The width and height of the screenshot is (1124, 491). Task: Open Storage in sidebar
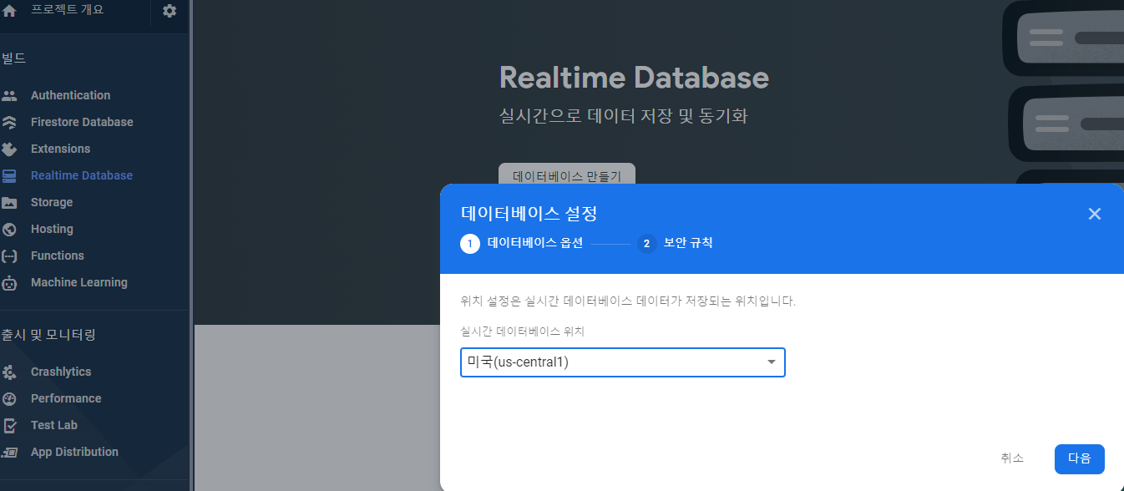pyautogui.click(x=52, y=202)
